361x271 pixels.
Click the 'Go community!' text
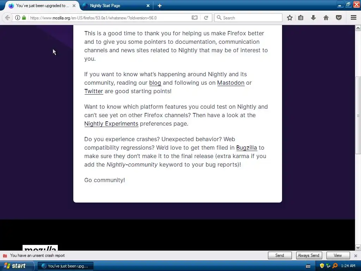point(104,180)
